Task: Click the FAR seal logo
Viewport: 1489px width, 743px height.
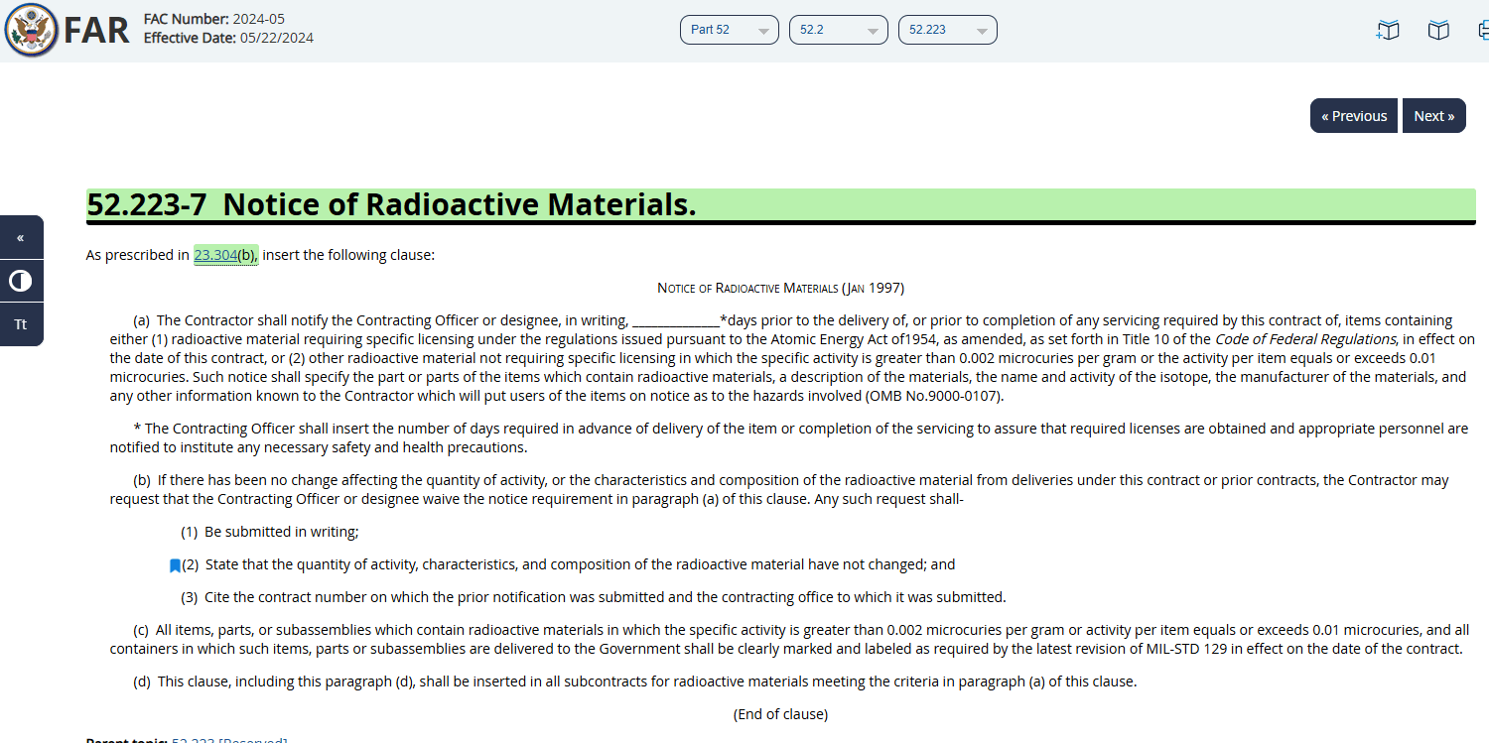Action: pos(32,30)
